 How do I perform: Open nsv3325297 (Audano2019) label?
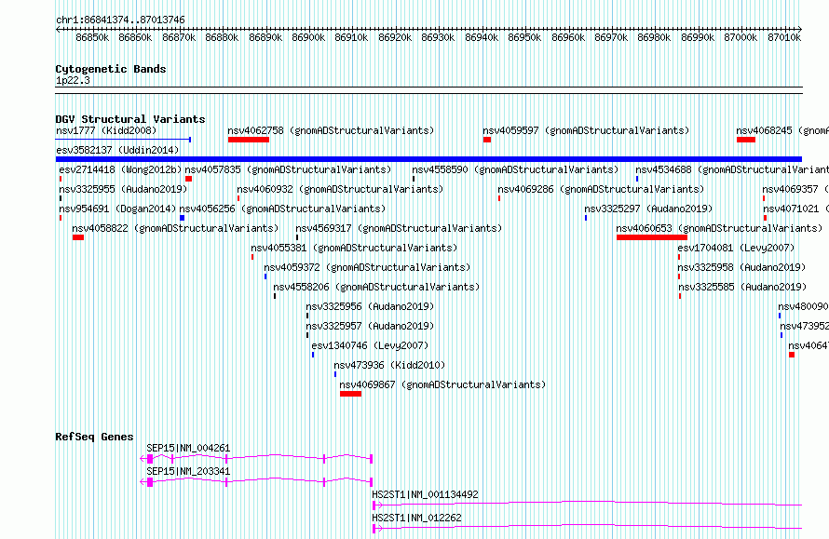pos(648,209)
